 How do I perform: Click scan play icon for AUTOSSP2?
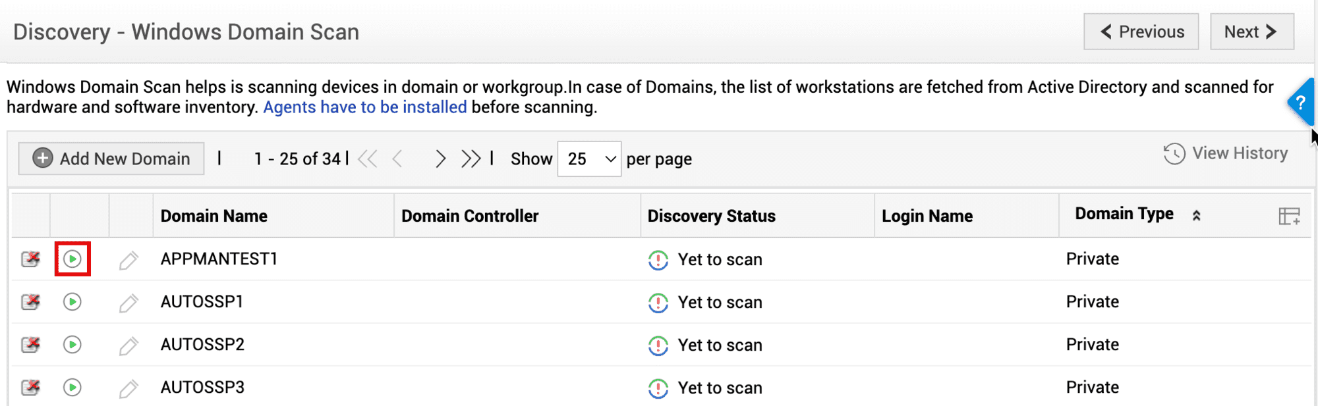(x=72, y=345)
